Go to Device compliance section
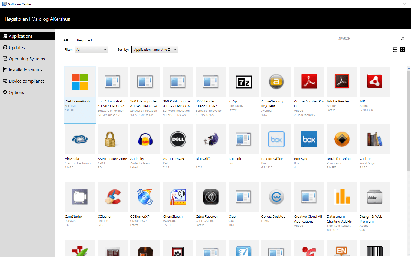 click(27, 81)
